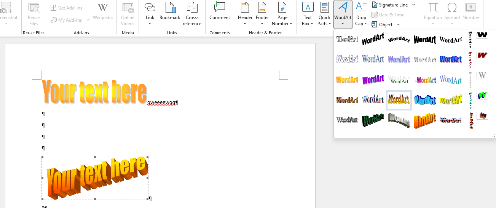The height and width of the screenshot is (208, 496).
Task: Select the 3D orange WordArt object in document
Action: 95,178
